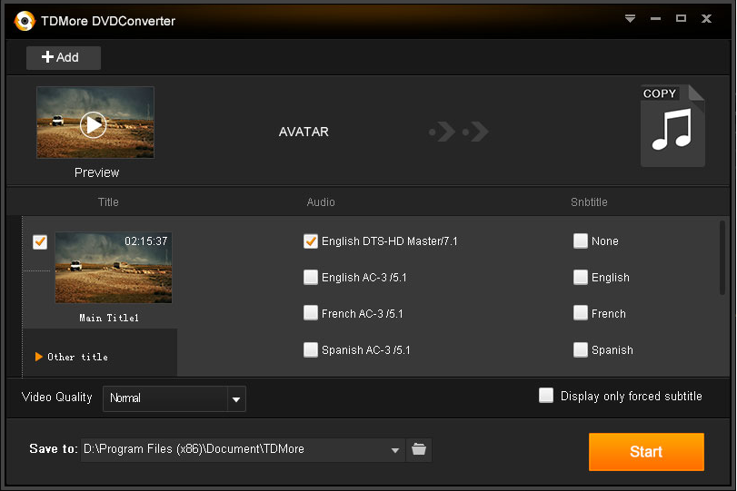The width and height of the screenshot is (737, 491).
Task: Enable English AC-3 /5.1 audio track
Action: coord(311,278)
